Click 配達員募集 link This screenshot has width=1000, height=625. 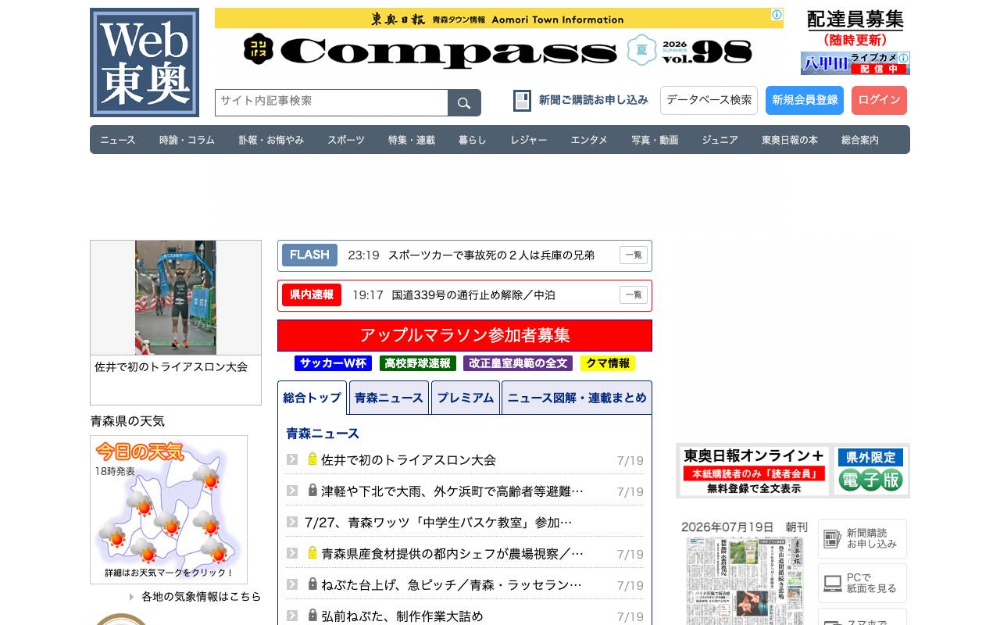[x=855, y=20]
